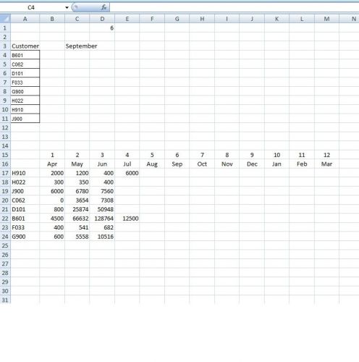The height and width of the screenshot is (362, 359).
Task: Click the Select All corner button
Action: 5,19
